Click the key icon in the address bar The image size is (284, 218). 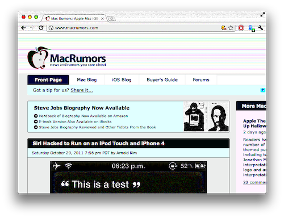pyautogui.click(x=224, y=28)
